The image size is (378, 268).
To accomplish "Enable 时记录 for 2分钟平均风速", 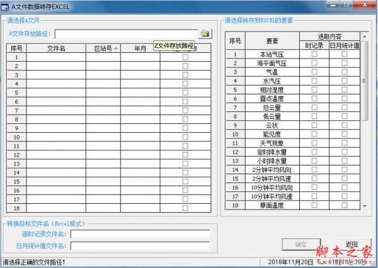I will point(314,179).
